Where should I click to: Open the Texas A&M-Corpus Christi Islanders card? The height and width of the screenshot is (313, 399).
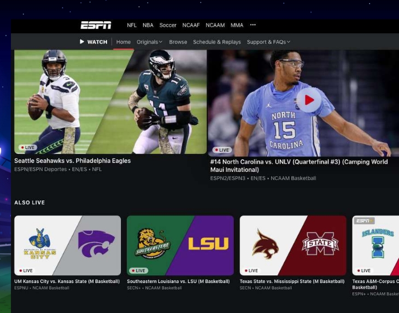tap(375, 245)
